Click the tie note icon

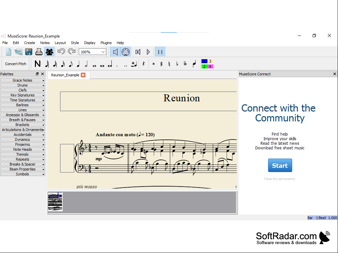point(134,64)
